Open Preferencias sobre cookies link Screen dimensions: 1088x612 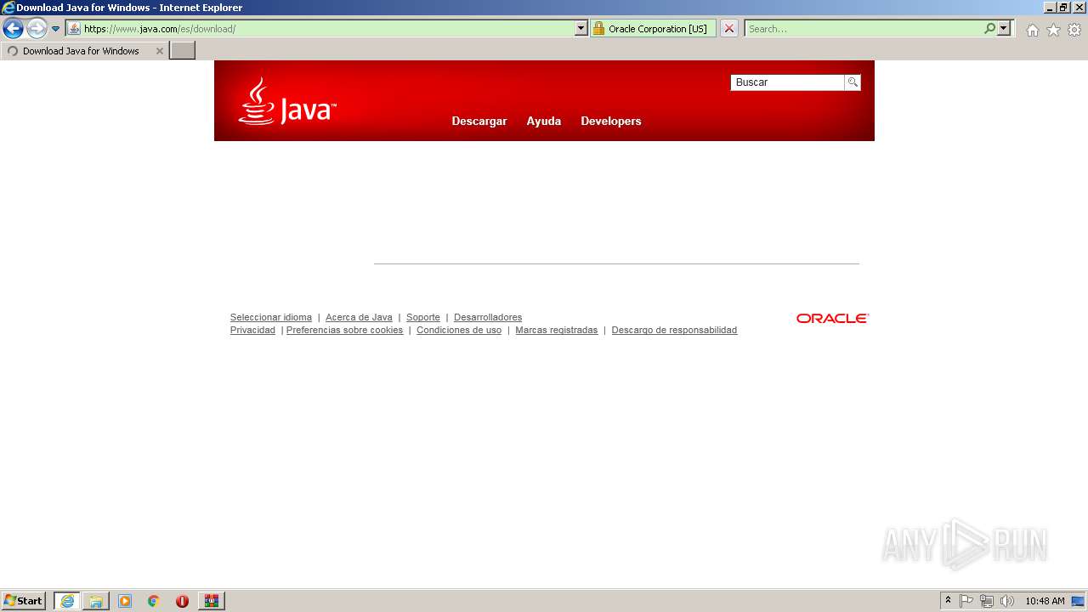(x=344, y=330)
